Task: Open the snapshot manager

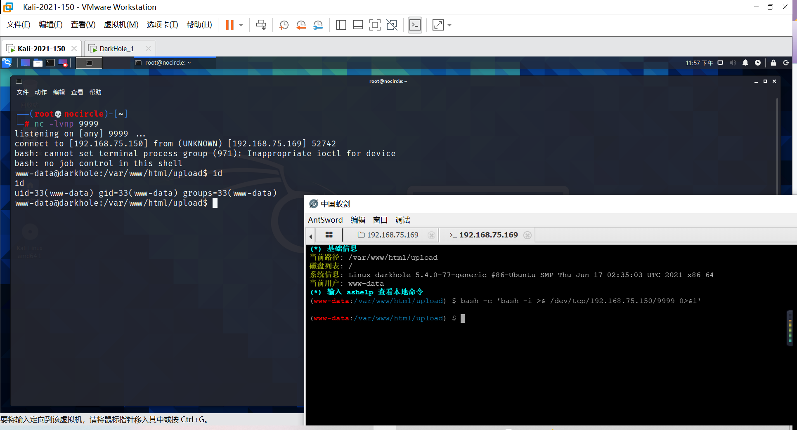Action: click(318, 25)
